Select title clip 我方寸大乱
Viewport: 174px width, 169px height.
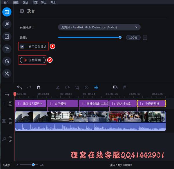tap(123, 103)
